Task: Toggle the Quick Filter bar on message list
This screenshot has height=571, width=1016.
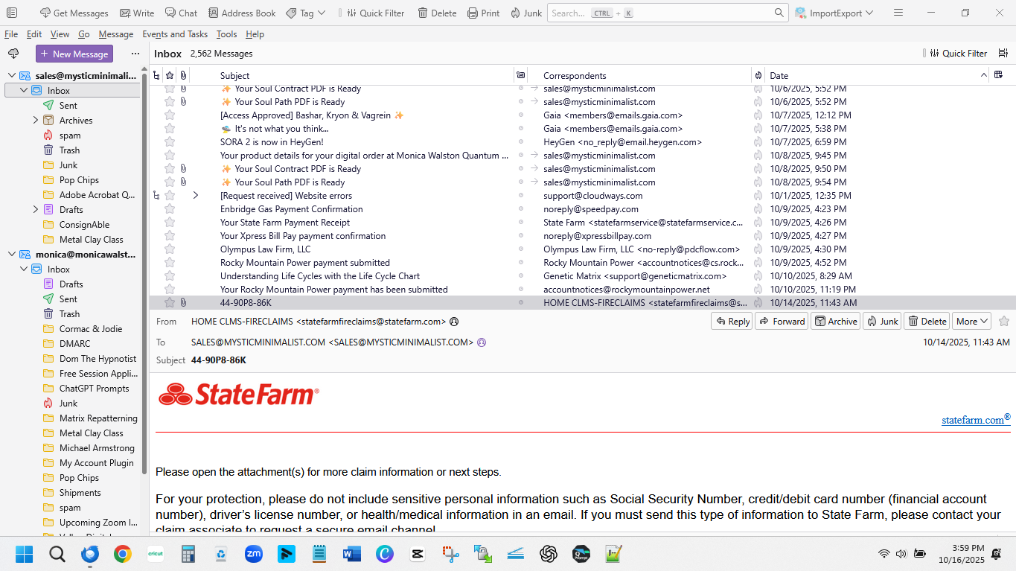Action: 957,53
